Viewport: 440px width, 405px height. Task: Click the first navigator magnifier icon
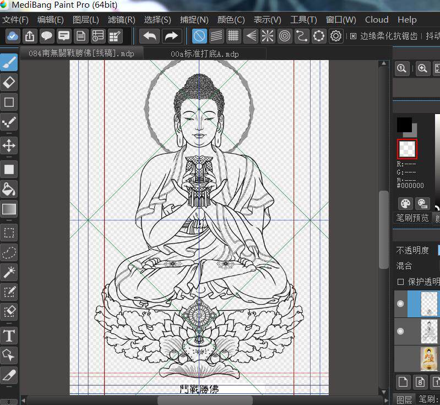402,68
